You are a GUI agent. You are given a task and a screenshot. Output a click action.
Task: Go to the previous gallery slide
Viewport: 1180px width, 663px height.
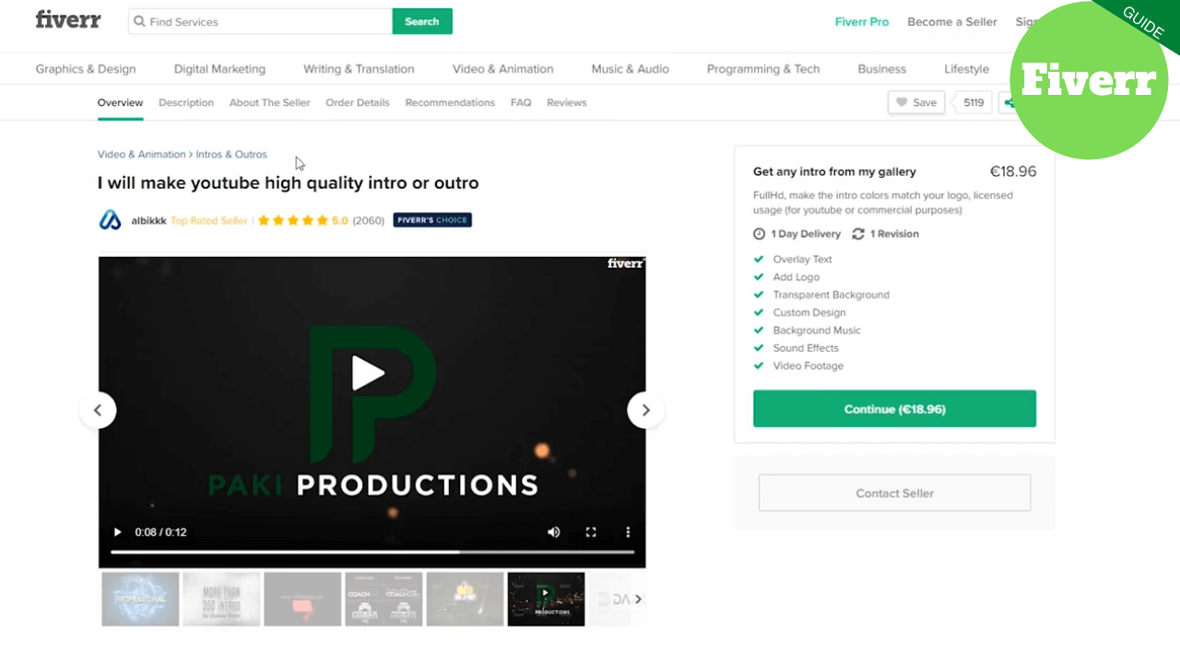pyautogui.click(x=98, y=410)
